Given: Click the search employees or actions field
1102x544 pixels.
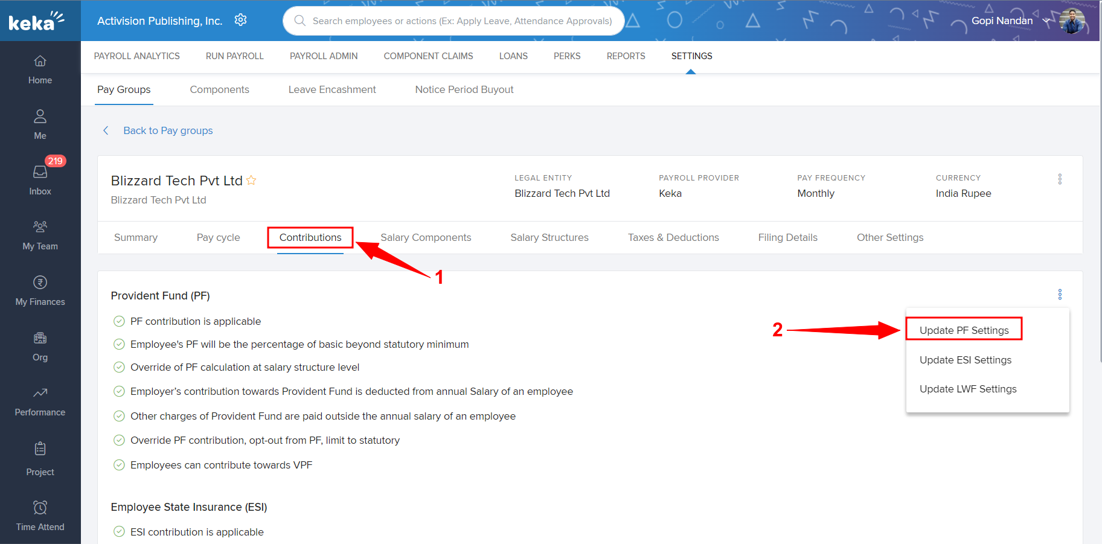Looking at the screenshot, I should click(461, 21).
